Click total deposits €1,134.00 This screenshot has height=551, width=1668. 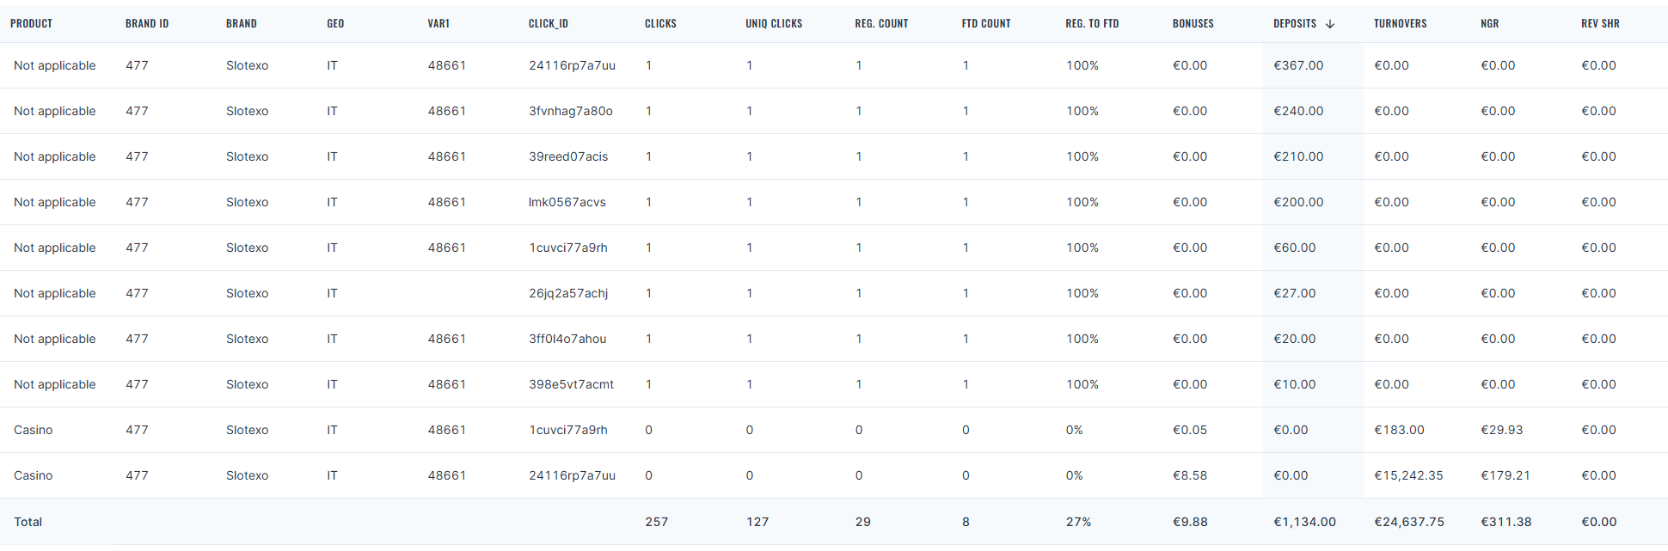coord(1305,522)
